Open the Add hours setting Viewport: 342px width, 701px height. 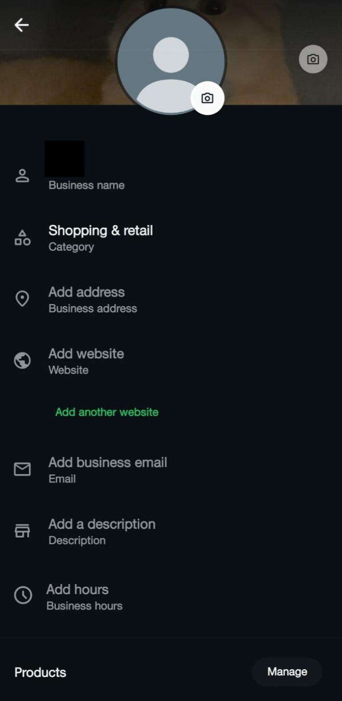pos(77,590)
